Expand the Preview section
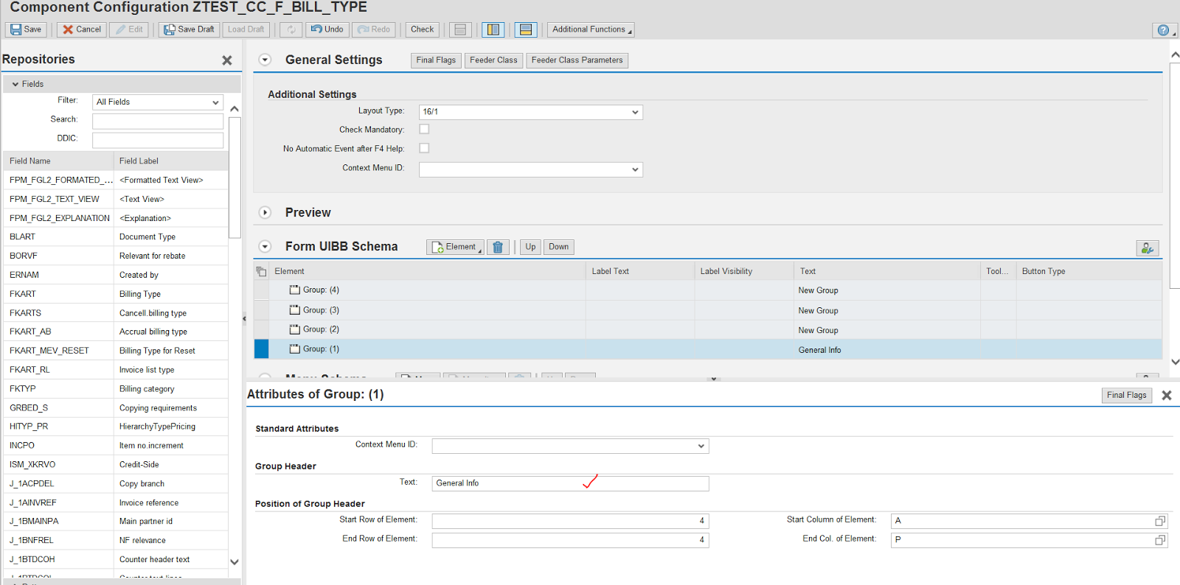The width and height of the screenshot is (1180, 585). [x=265, y=212]
